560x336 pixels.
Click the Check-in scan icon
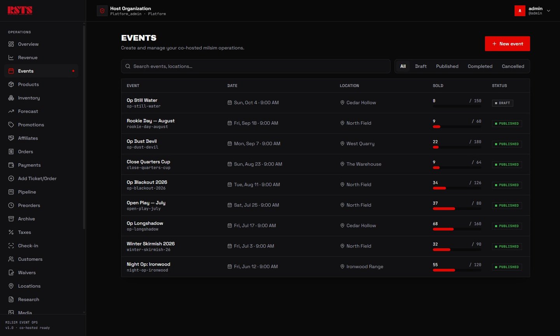click(11, 246)
